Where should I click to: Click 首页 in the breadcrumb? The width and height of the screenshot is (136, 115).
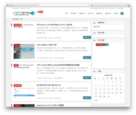tap(21, 19)
